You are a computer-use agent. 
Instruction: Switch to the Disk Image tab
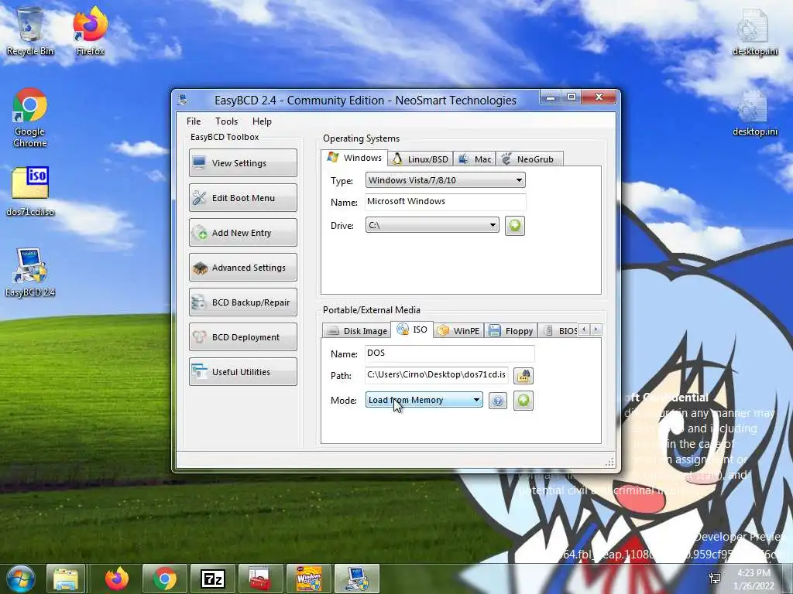pos(356,331)
